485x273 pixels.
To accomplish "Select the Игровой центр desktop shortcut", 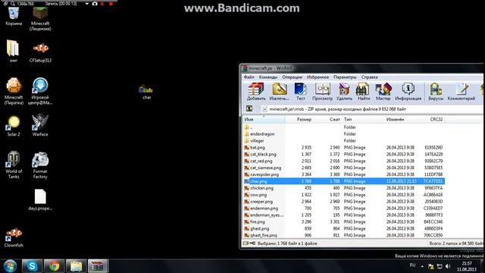I will click(x=40, y=91).
